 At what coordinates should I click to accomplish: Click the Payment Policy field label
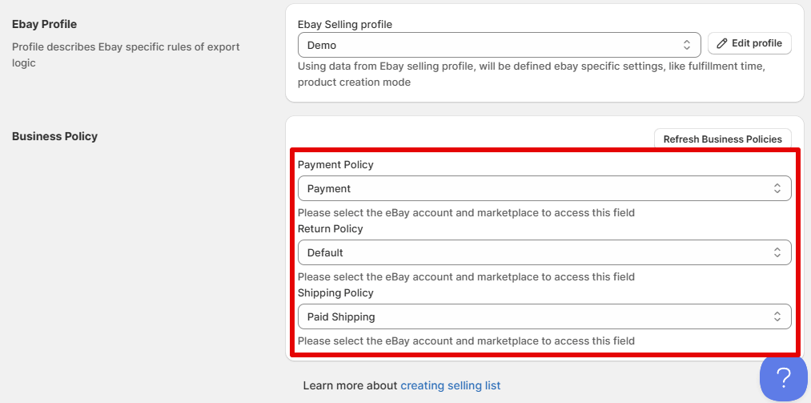click(335, 164)
